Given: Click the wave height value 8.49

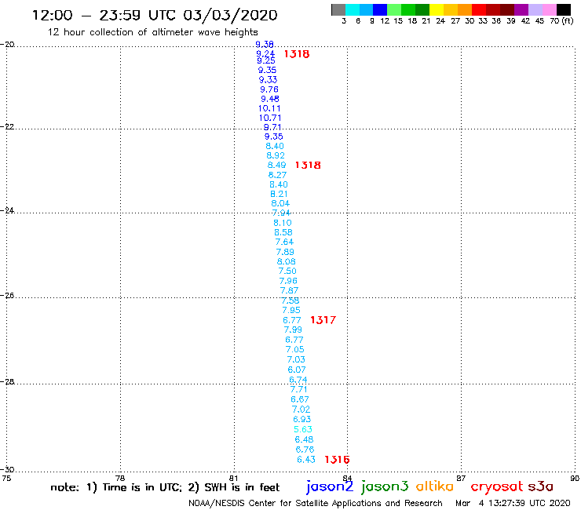Looking at the screenshot, I should (277, 166).
